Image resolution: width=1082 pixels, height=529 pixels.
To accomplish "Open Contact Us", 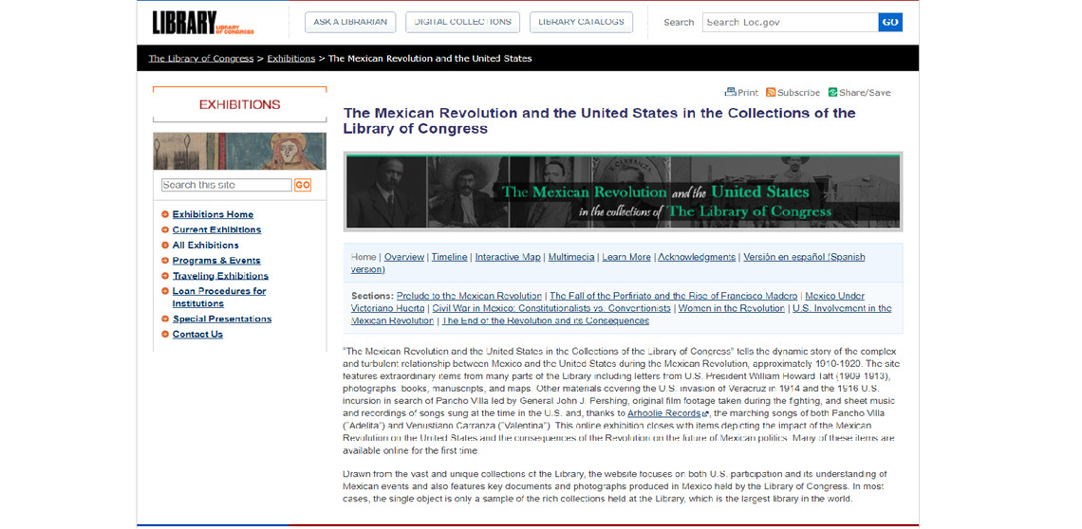I will (x=197, y=335).
